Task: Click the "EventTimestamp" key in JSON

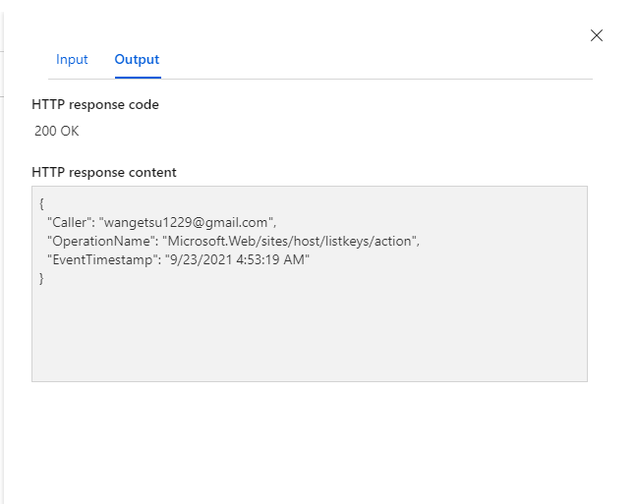Action: pos(103,259)
